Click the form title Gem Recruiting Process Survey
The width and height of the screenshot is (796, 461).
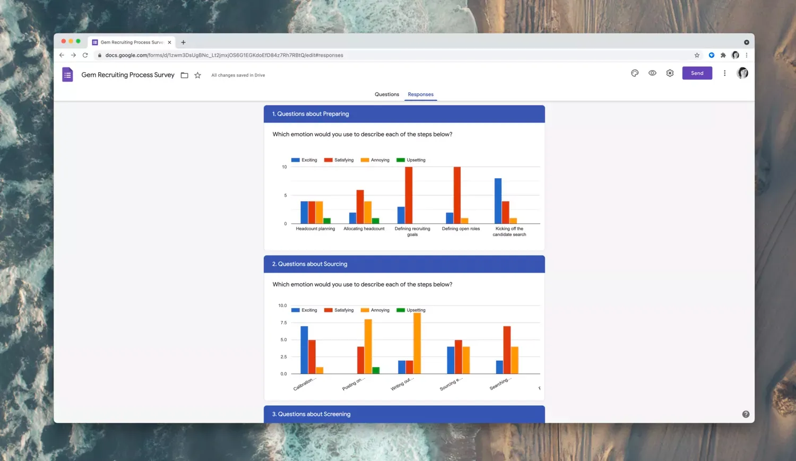tap(128, 75)
